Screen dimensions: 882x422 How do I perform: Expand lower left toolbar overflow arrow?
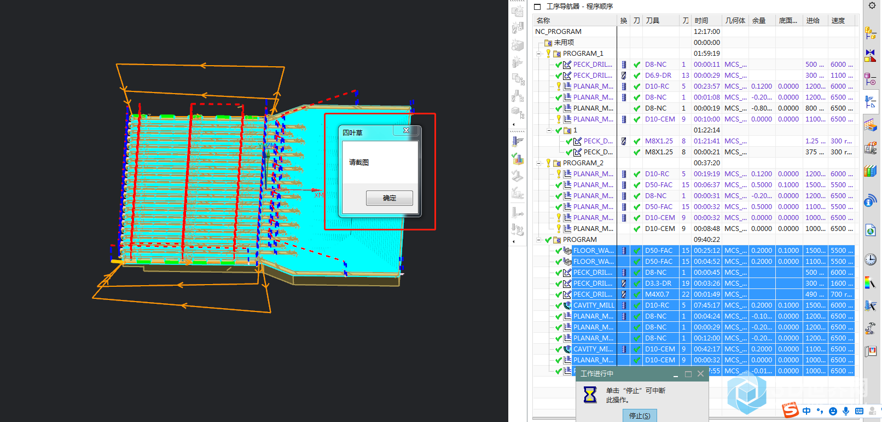click(x=513, y=241)
